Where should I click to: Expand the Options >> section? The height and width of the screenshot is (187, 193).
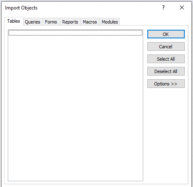(166, 84)
